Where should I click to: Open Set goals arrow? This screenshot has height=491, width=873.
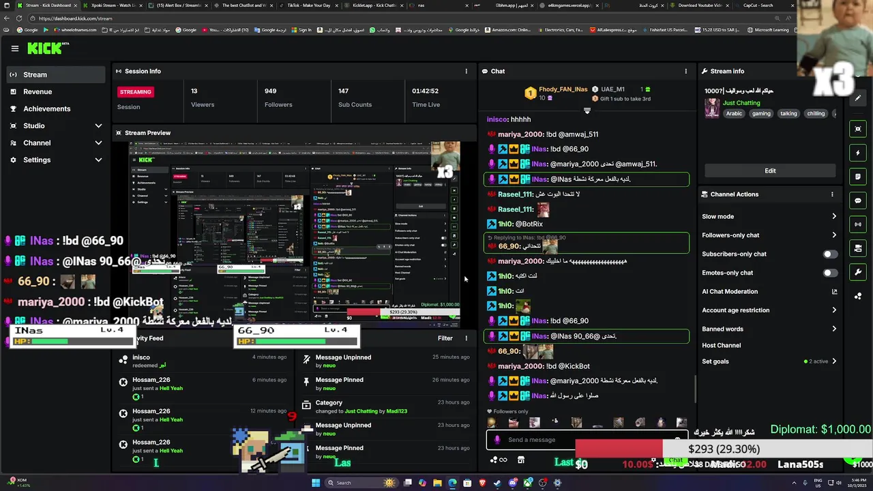click(834, 361)
